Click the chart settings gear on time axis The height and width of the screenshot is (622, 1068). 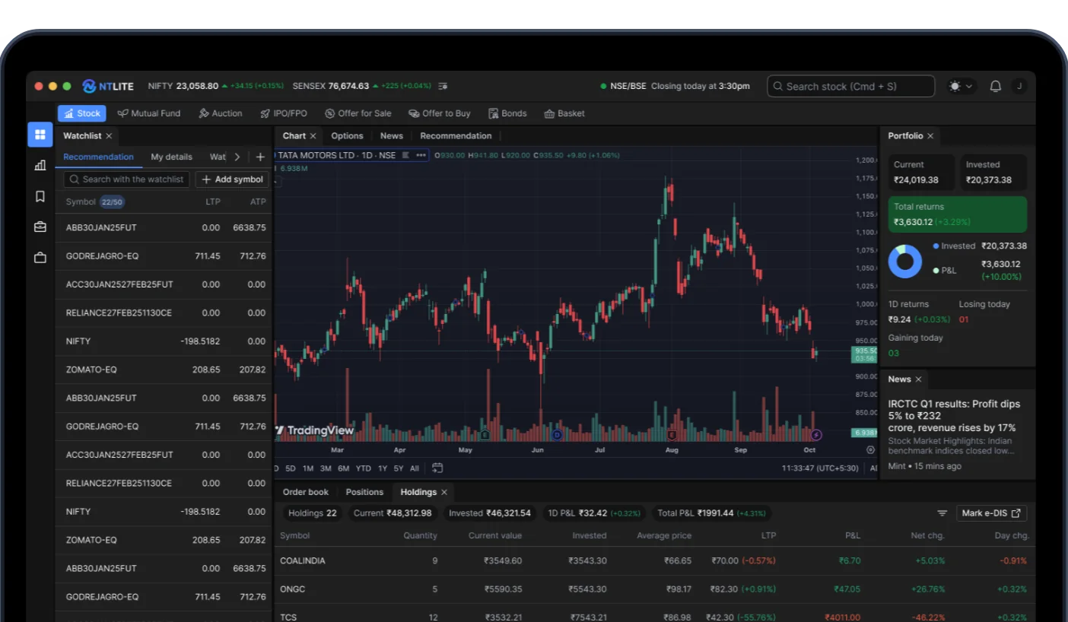pos(871,450)
